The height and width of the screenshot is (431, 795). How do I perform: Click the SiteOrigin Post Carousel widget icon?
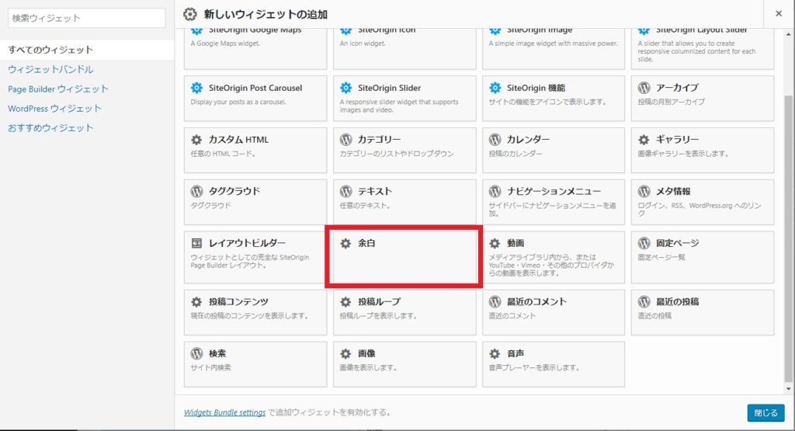tap(196, 88)
